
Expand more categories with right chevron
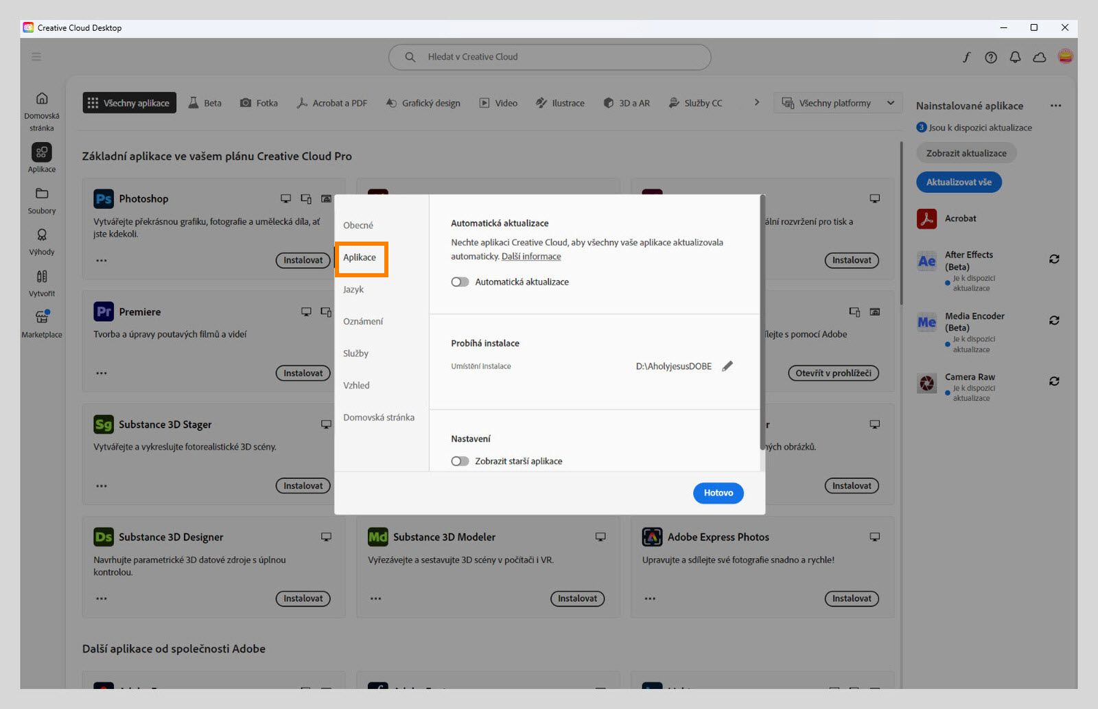click(757, 102)
